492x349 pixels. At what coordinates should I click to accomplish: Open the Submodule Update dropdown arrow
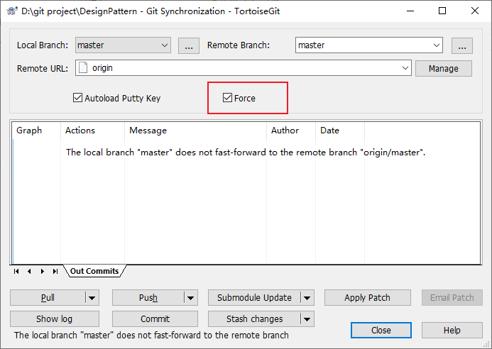pos(307,298)
